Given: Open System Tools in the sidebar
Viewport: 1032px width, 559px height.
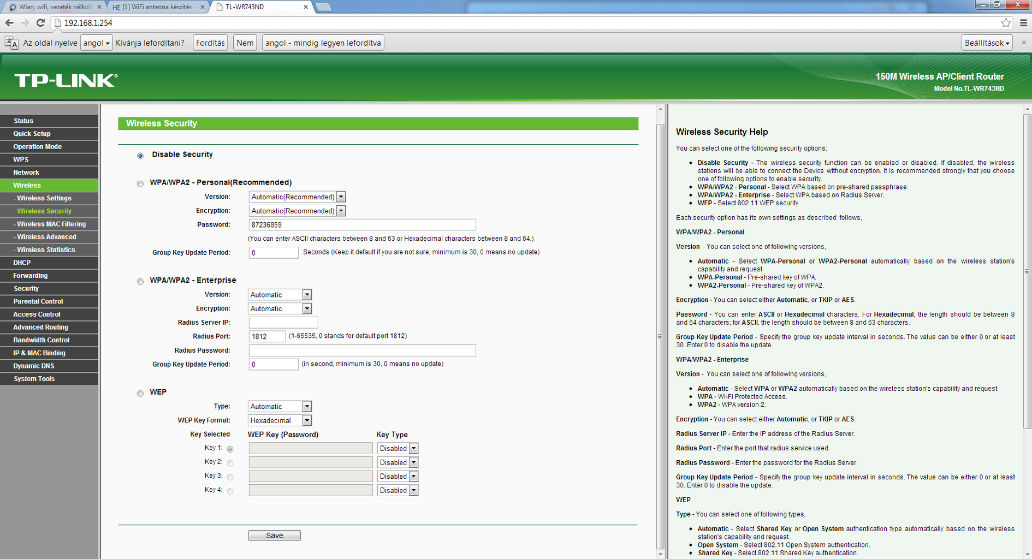Looking at the screenshot, I should (x=49, y=379).
